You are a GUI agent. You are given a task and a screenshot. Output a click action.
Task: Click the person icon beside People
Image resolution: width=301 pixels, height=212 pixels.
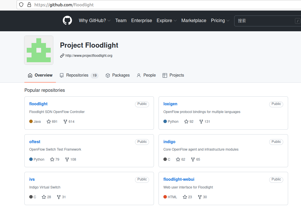pyautogui.click(x=138, y=75)
